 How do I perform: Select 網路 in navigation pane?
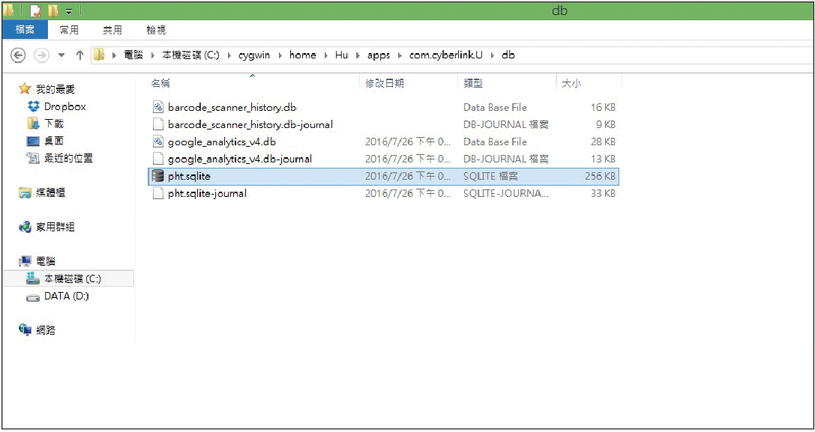(46, 330)
